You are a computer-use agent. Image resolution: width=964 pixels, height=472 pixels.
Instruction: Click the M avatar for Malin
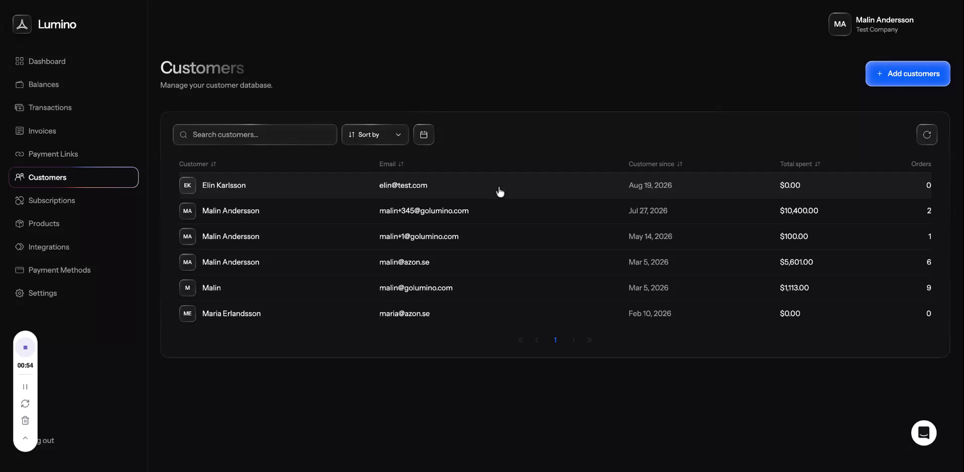[187, 288]
